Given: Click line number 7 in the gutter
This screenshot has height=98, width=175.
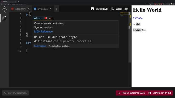Looking at the screenshot, I should click(21, 39).
